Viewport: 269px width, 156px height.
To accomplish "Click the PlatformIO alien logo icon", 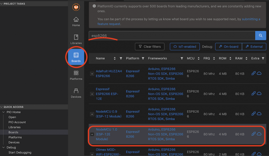I will point(76,7).
